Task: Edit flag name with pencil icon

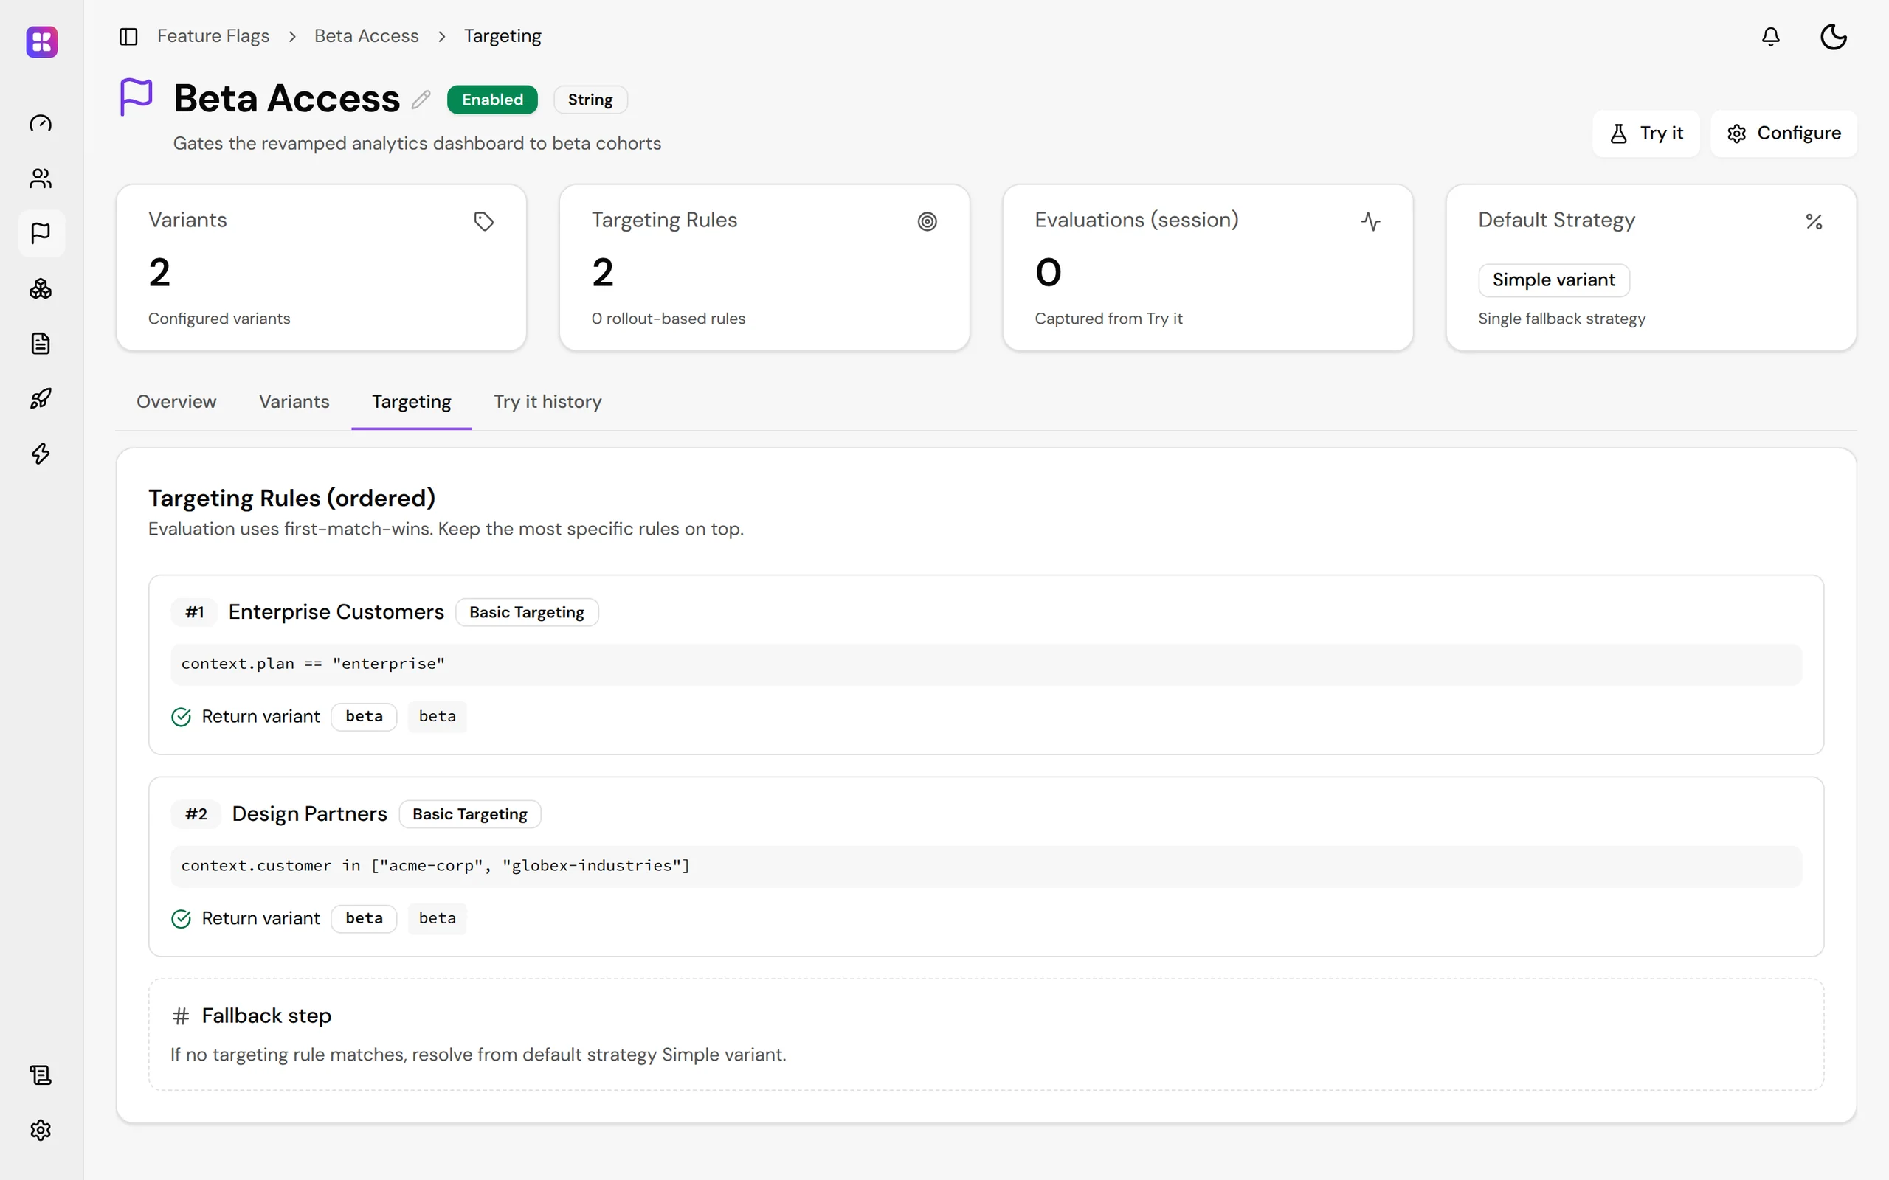Action: point(421,99)
